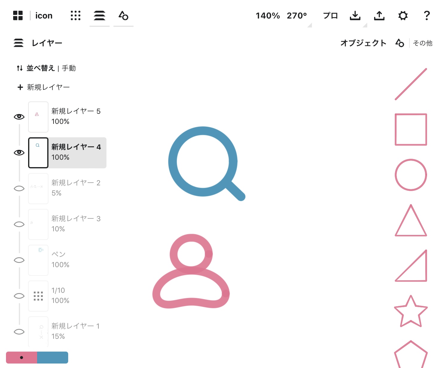Screen dimensions: 445x368
Task: Open the 並べ替え sort order option
Action: pos(46,68)
